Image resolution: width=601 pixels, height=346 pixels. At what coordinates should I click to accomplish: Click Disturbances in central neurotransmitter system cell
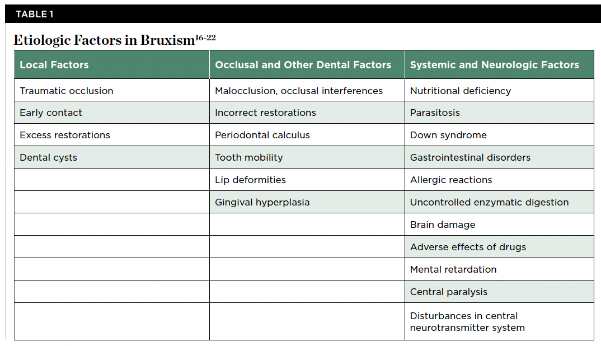pos(467,321)
